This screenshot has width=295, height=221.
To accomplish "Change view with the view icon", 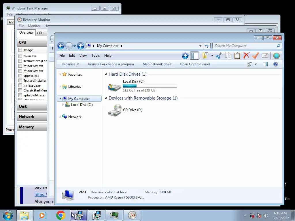I will [249, 64].
